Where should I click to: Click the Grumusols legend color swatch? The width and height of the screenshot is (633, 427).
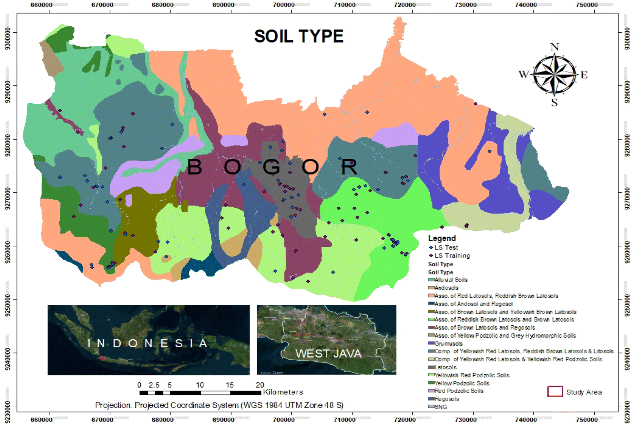click(x=431, y=343)
